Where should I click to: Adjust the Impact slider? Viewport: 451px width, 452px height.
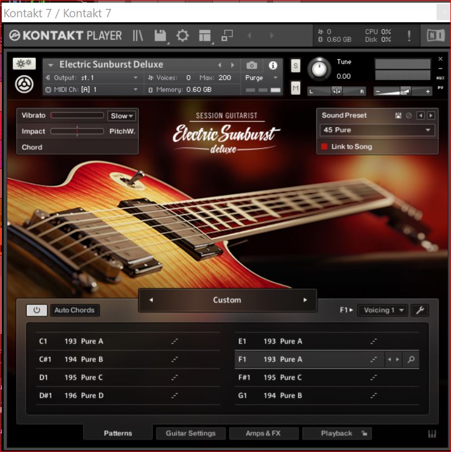coord(77,131)
